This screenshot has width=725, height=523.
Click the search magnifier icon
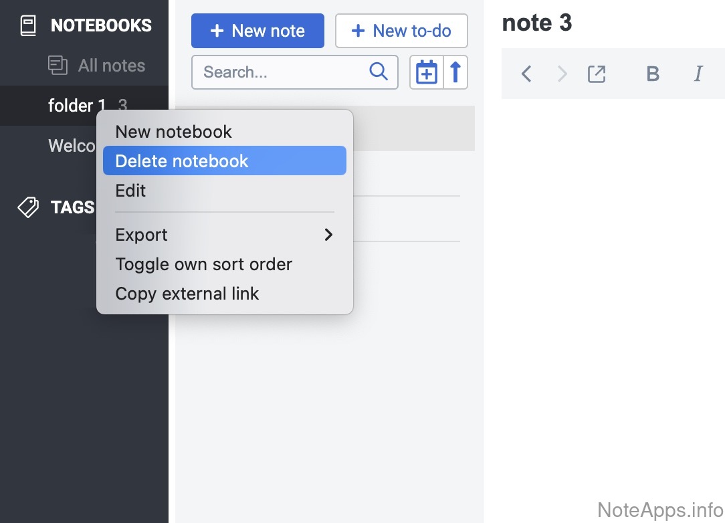click(x=379, y=72)
